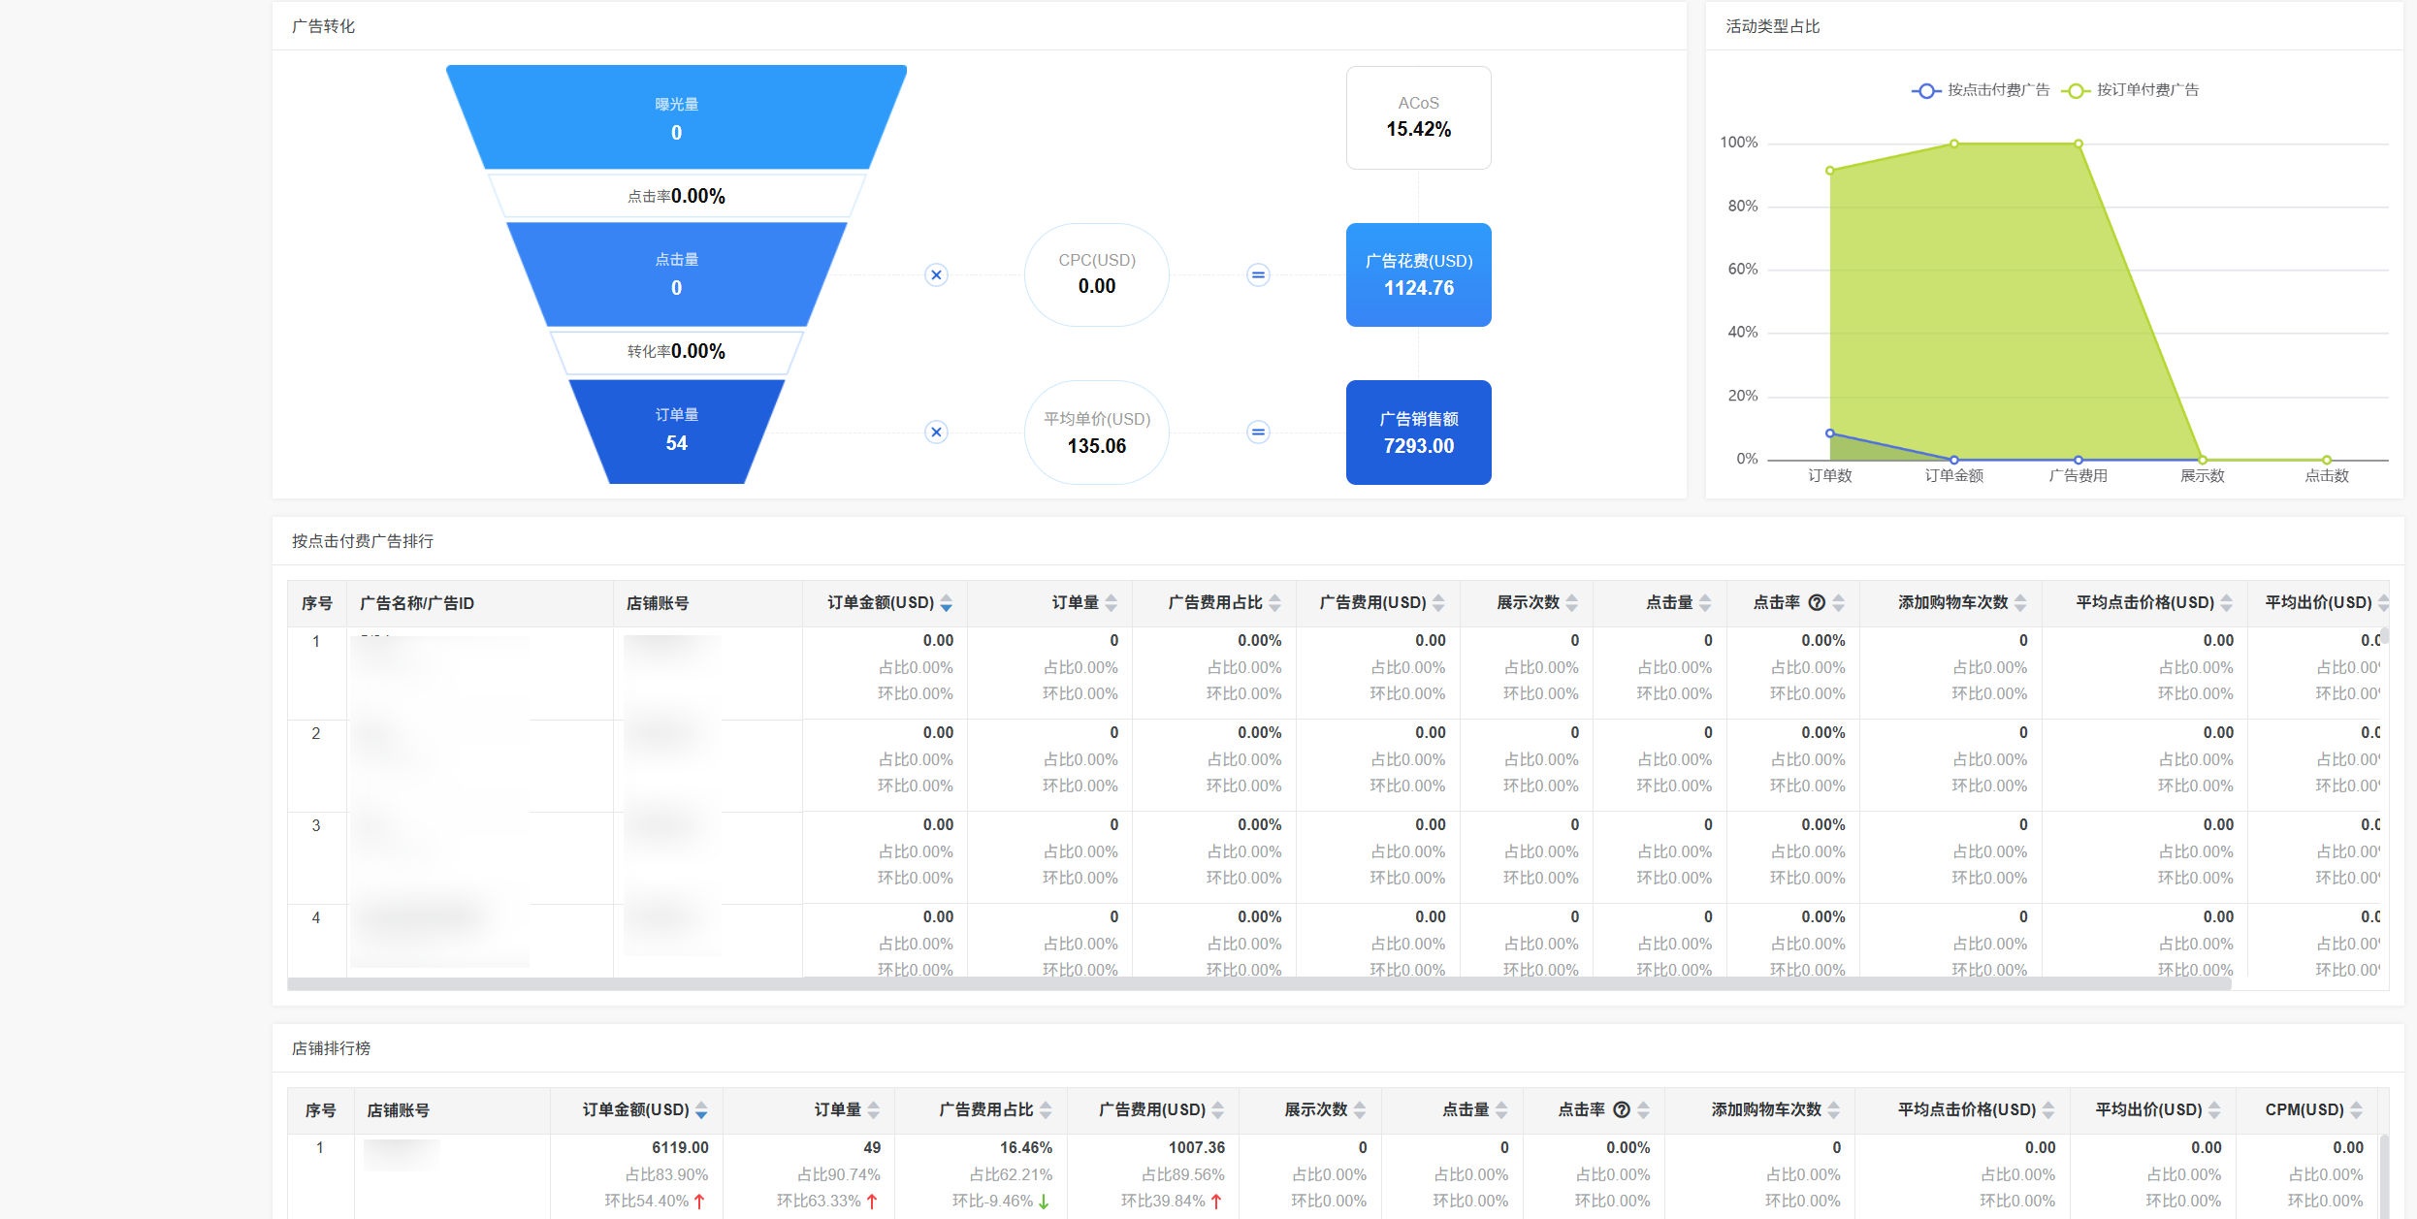Screen dimensions: 2417x1219
Task: Sort ad ranking by 订单金额(USD) column
Action: [x=946, y=603]
